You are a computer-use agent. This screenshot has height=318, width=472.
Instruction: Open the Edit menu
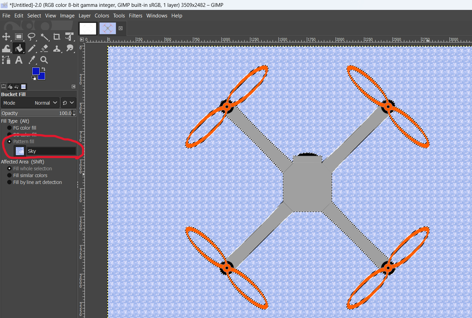coord(19,16)
